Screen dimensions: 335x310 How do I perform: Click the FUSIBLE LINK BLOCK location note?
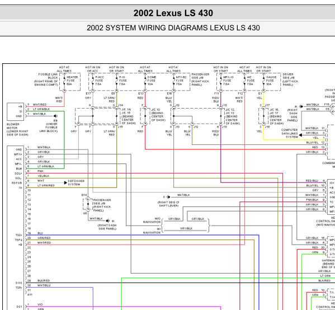(46, 79)
